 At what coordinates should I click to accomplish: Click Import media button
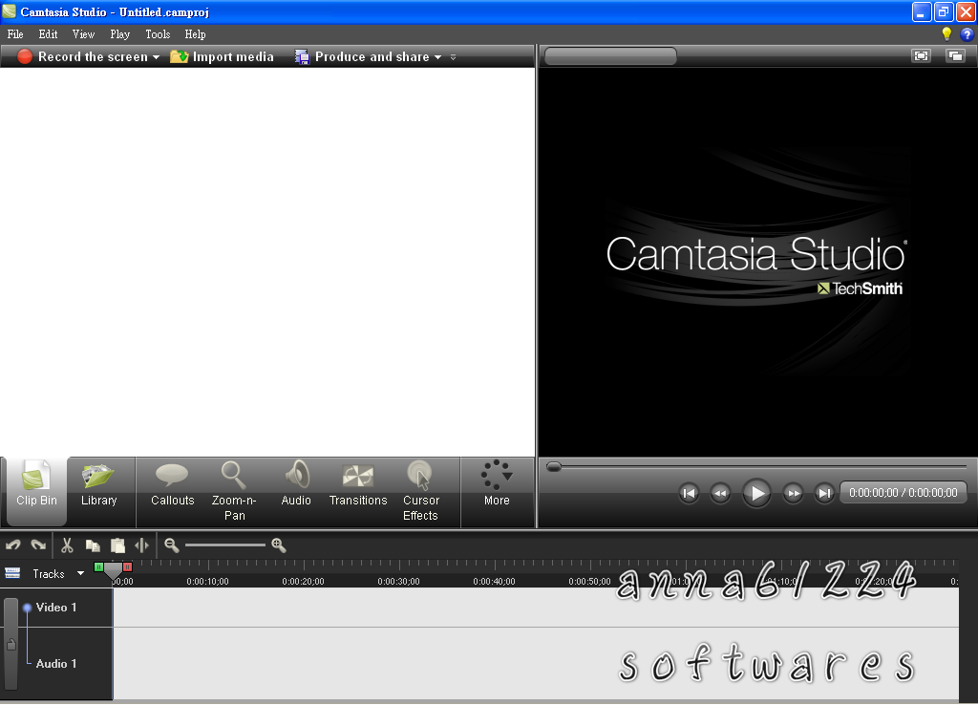click(x=222, y=56)
